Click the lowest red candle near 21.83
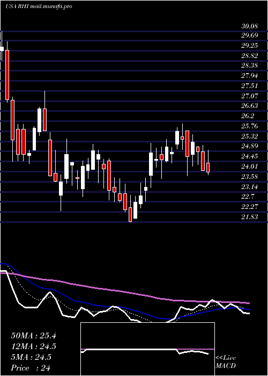Screen dimensions: 268x376 point(130,215)
